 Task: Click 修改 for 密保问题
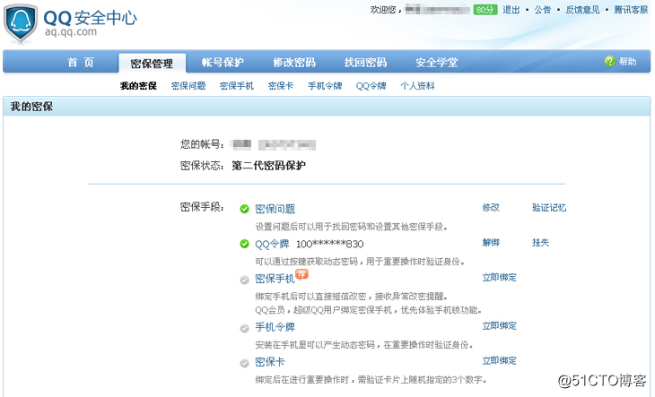[x=491, y=208]
